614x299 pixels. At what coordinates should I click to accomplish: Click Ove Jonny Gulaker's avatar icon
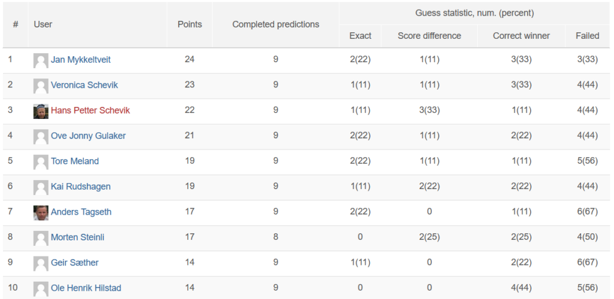[41, 136]
